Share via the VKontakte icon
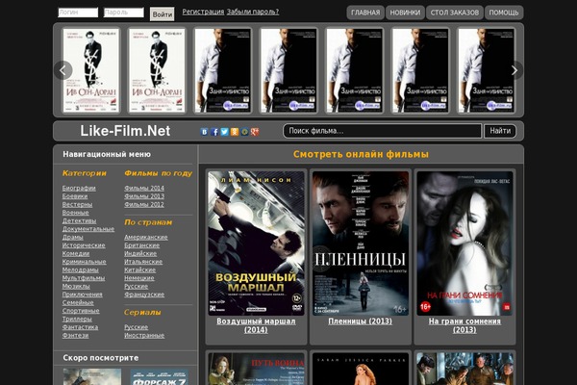Image resolution: width=577 pixels, height=385 pixels. coord(204,132)
